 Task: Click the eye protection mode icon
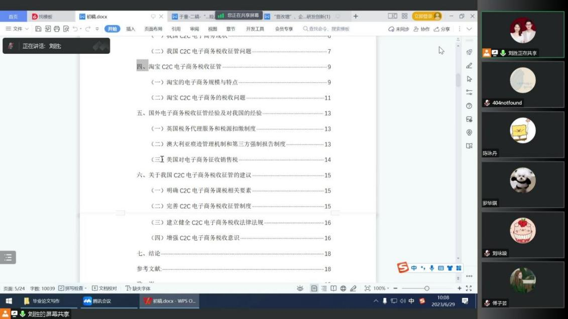point(300,288)
